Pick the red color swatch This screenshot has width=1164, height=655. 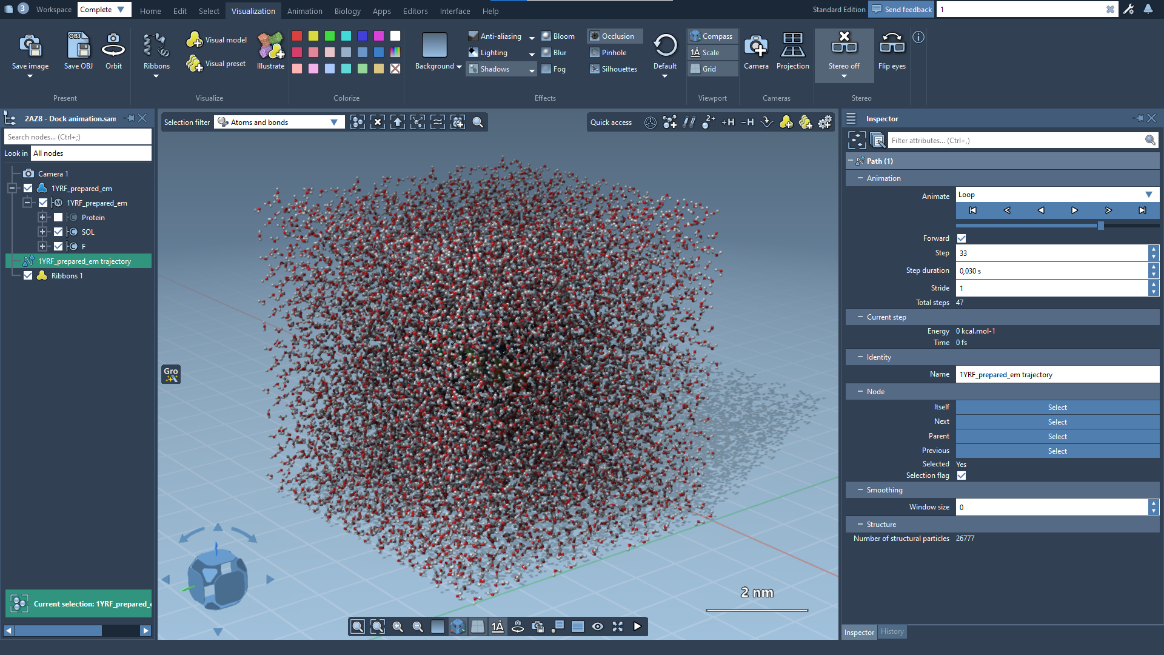[x=297, y=36]
